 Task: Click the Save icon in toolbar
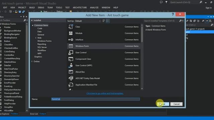20,12
